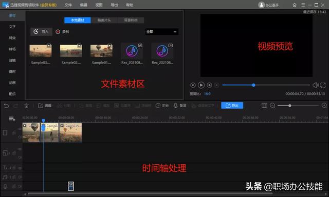Step forward one frame in the preview

(209, 85)
